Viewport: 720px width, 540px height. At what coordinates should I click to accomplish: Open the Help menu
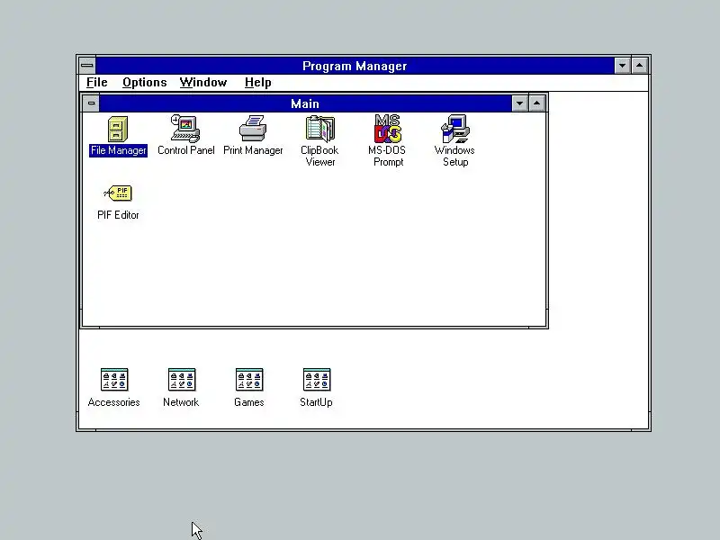point(257,83)
